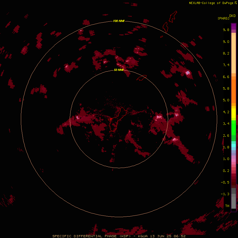The image size is (238, 238).
Task: Click the 9.8 color scale value
Action: coord(226,30)
